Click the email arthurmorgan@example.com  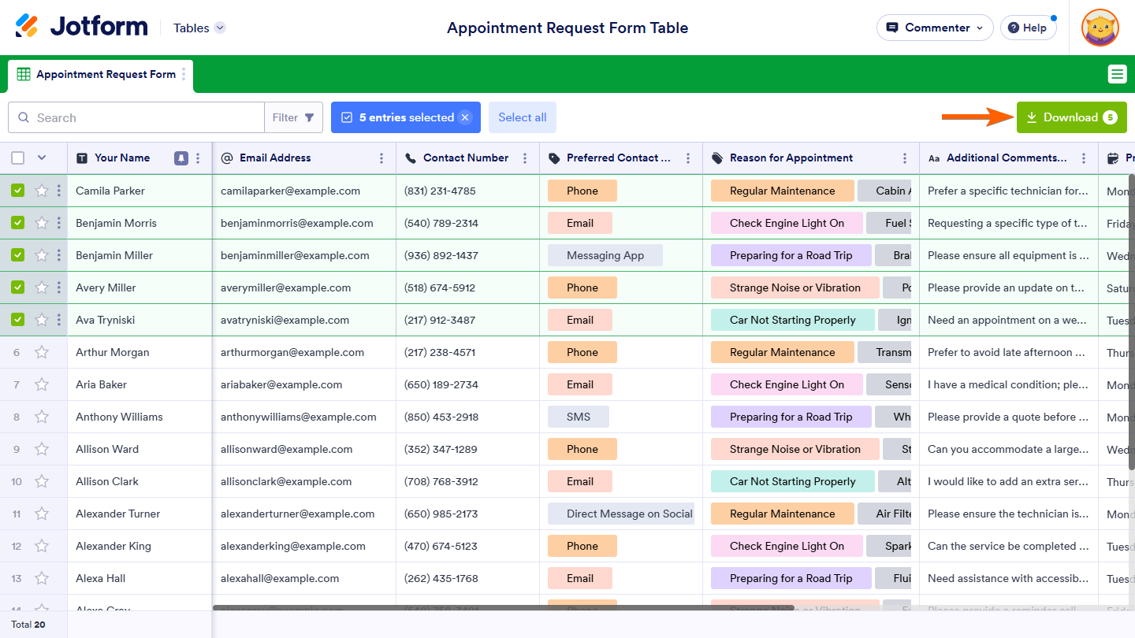(x=292, y=352)
